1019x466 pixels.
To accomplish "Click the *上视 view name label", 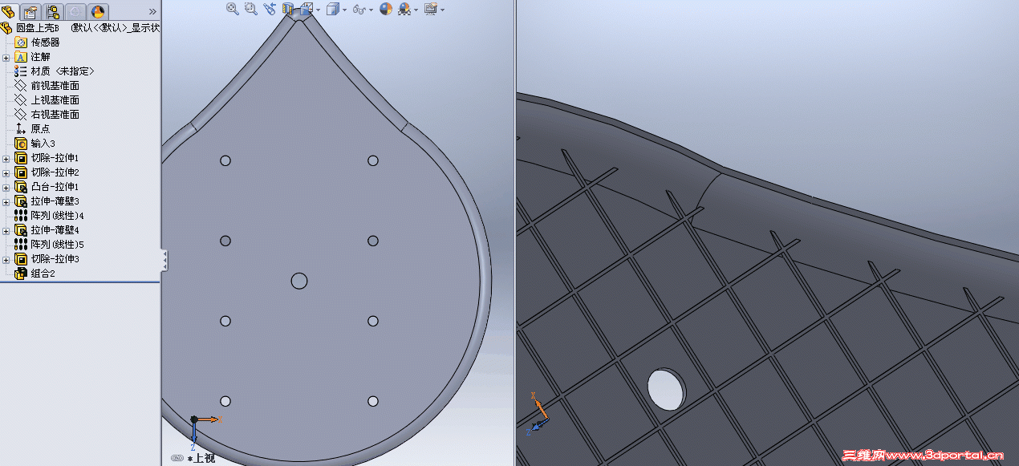I will [201, 459].
